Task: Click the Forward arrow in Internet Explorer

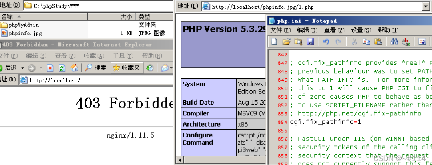Action: 32,68
